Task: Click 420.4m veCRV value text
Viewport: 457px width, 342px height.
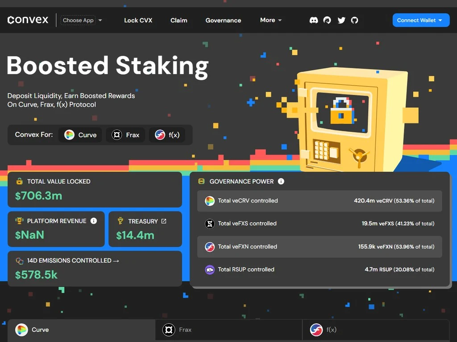Action: coord(394,201)
